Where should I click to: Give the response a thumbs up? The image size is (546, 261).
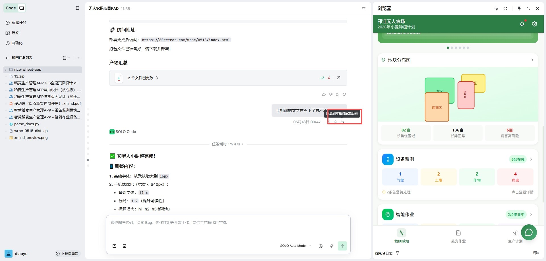pyautogui.click(x=324, y=94)
